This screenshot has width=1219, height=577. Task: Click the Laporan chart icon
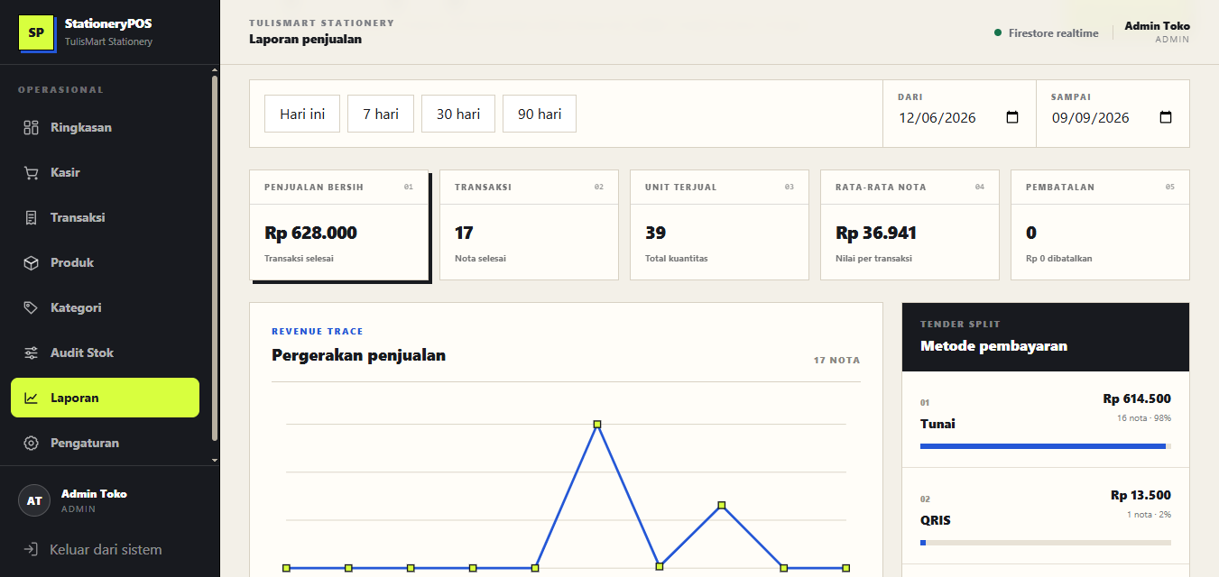31,398
